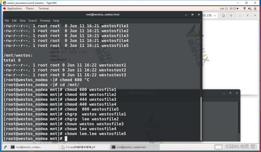The image size is (261, 152).
Task: Minimize the TigerVNC window
Action: [x=238, y=3]
